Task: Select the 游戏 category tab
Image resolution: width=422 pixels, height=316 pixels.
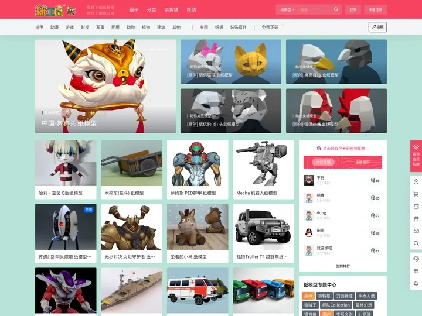Action: [x=70, y=27]
